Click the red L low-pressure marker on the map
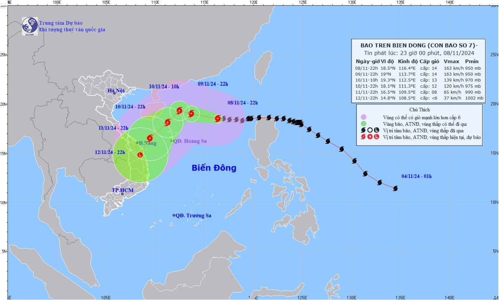This screenshot has width=499, height=300. [x=140, y=155]
